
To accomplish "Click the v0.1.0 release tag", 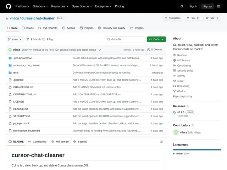I will [x=181, y=112].
